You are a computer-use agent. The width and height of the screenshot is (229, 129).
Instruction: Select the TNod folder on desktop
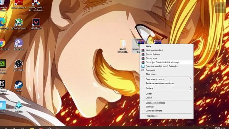pyautogui.click(x=123, y=46)
